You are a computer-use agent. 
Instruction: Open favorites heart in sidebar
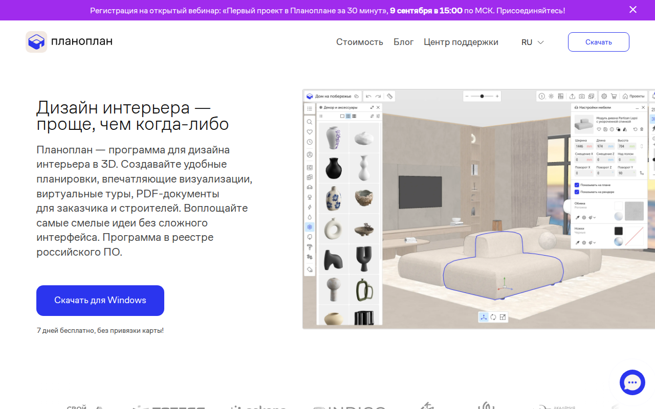point(310,132)
